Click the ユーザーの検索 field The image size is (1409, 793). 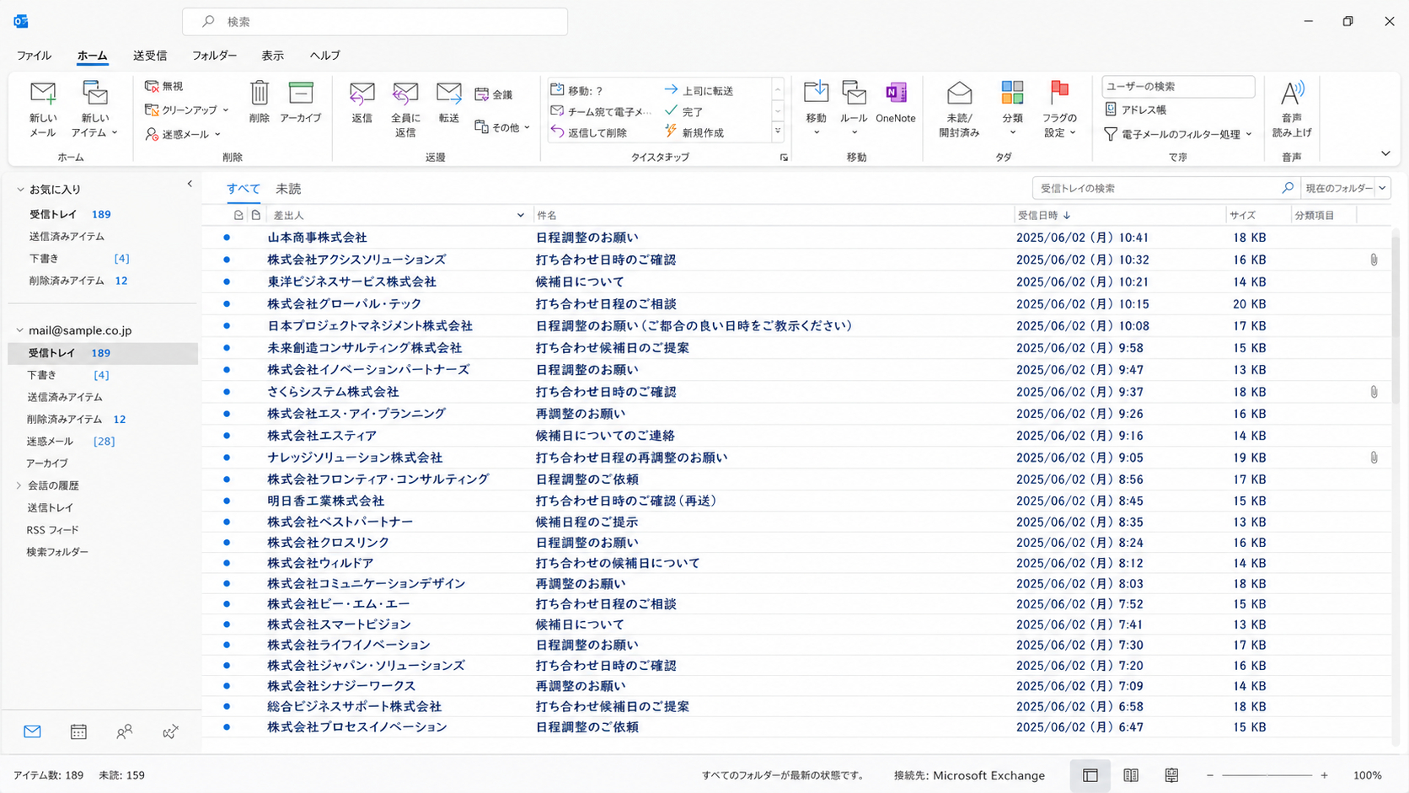1178,86
